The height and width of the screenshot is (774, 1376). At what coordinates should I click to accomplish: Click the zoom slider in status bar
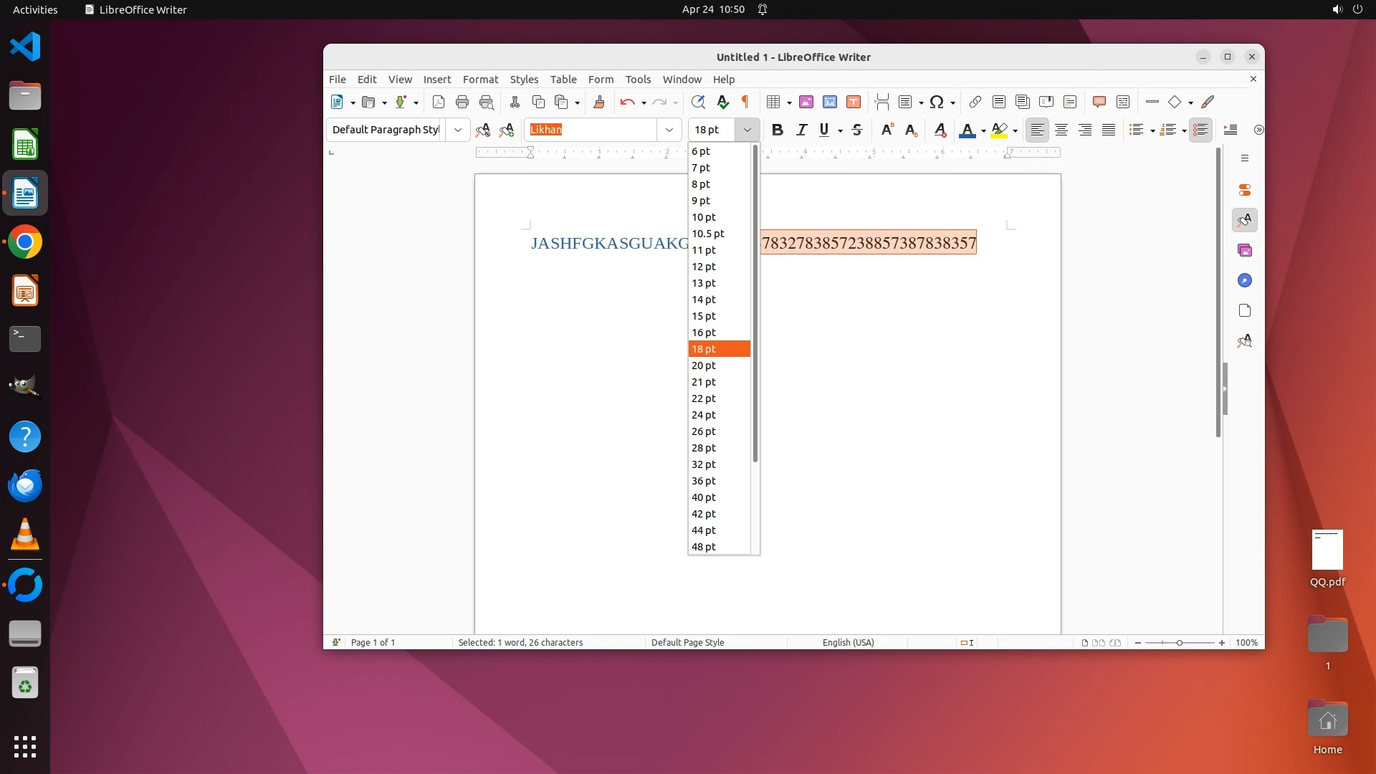(x=1180, y=643)
